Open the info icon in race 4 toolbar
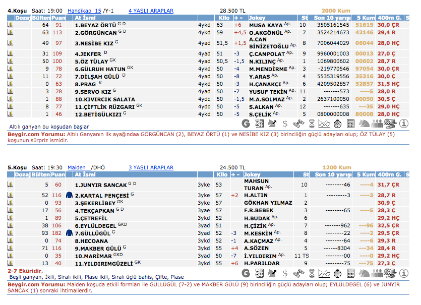Screen dimensions: 421x305 point(404,123)
